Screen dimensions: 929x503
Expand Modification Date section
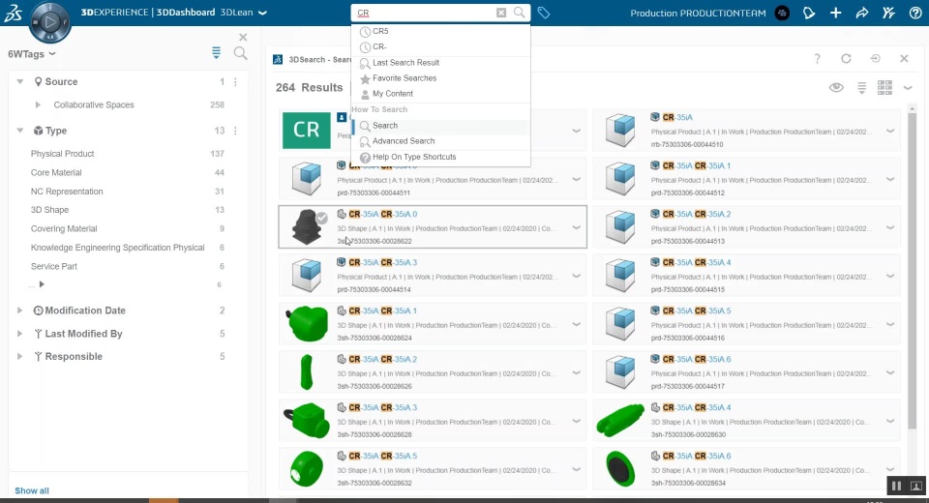[20, 311]
